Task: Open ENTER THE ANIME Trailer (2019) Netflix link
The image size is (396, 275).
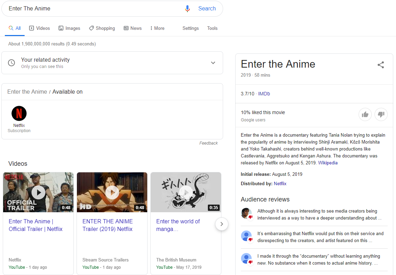Action: point(108,225)
